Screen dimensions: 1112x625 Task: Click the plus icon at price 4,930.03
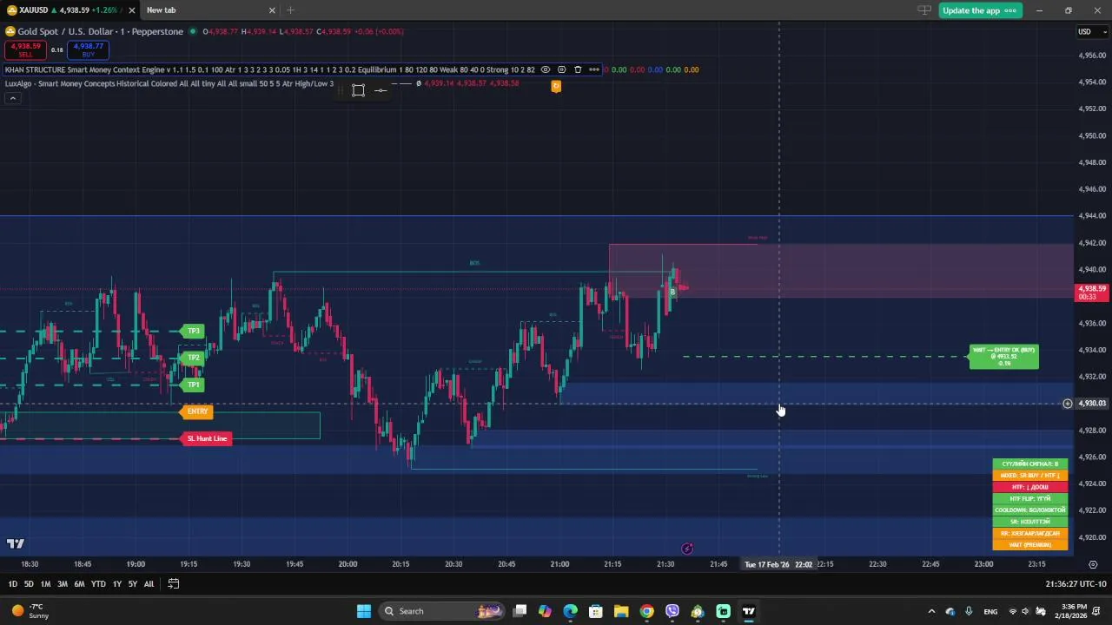click(x=1068, y=404)
